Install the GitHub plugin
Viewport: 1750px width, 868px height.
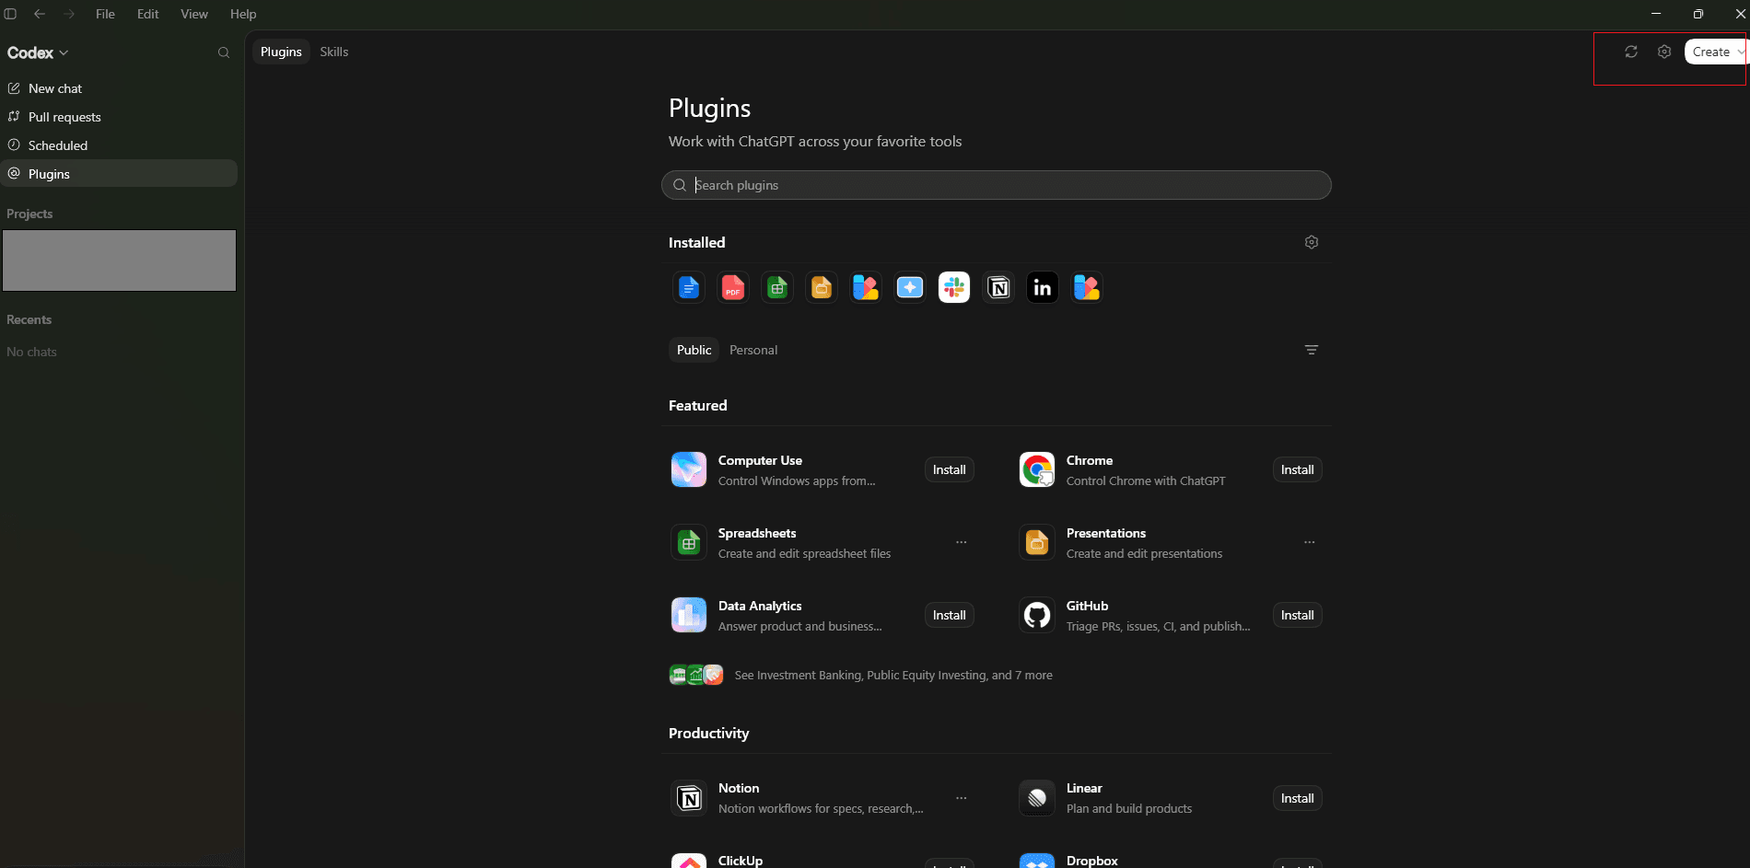(x=1298, y=615)
